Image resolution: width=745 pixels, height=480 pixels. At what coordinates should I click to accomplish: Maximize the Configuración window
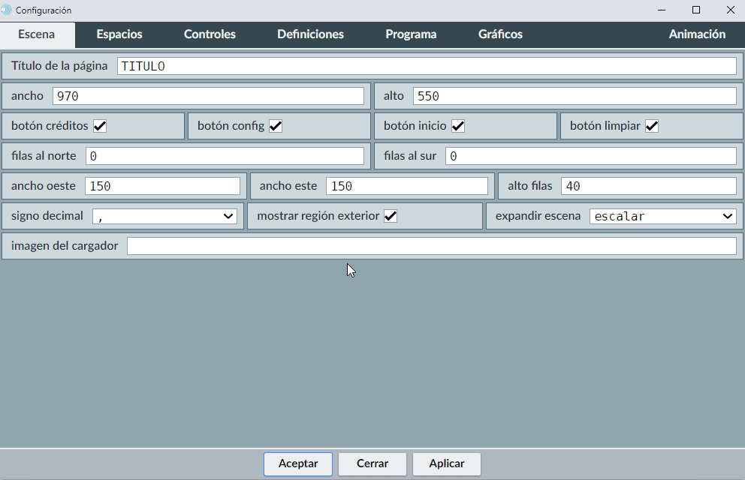coord(696,10)
